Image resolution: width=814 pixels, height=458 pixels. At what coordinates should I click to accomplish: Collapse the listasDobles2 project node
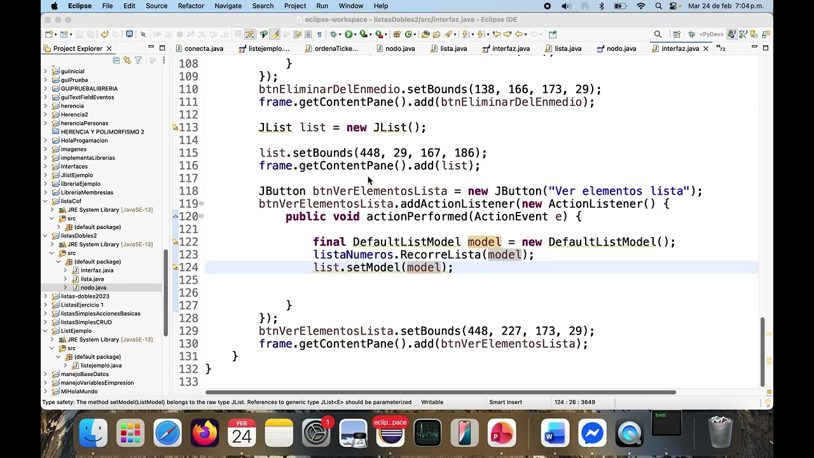[x=45, y=235]
